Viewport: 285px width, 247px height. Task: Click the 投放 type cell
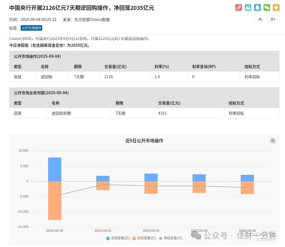[x=23, y=77]
